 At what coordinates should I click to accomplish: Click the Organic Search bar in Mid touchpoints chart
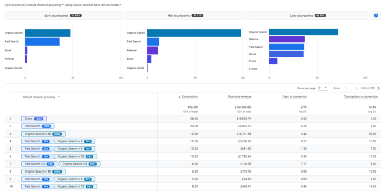tap(194, 33)
